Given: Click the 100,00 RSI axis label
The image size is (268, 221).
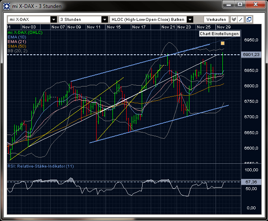Looking at the screenshot, I should coord(251,170).
